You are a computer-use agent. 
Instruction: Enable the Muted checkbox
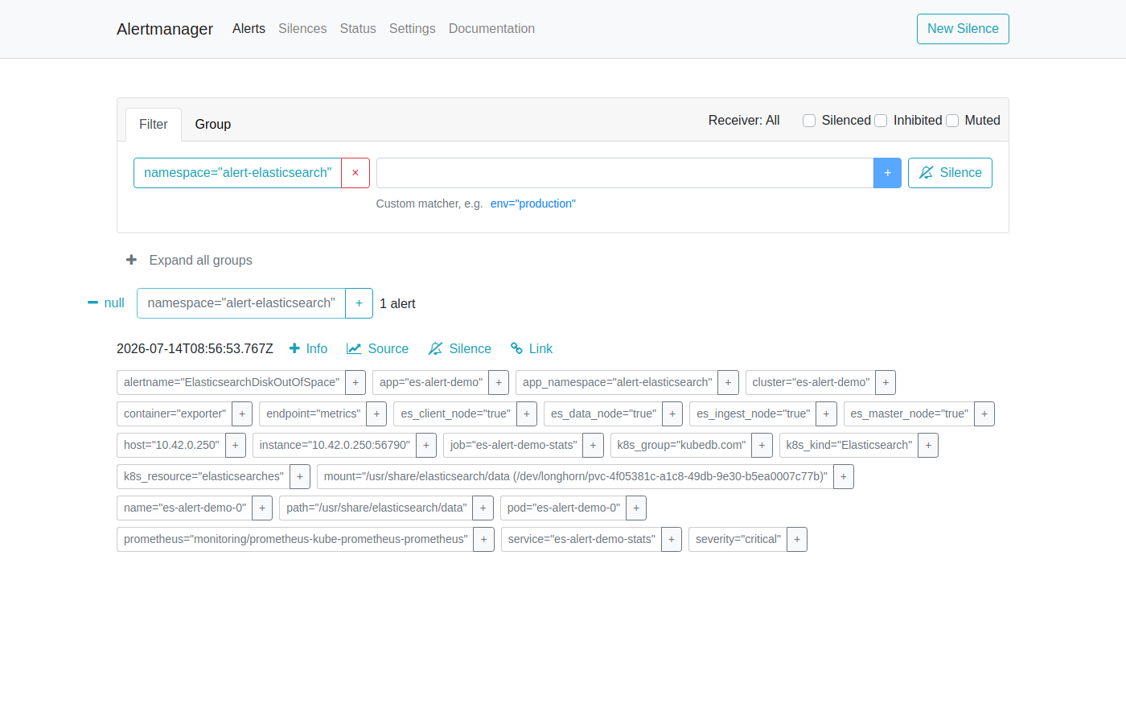tap(952, 121)
